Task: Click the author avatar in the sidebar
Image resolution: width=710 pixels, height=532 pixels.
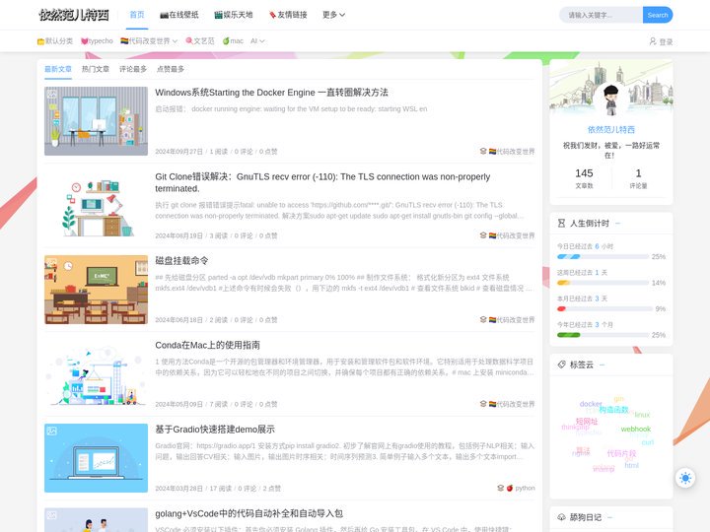Action: [610, 100]
